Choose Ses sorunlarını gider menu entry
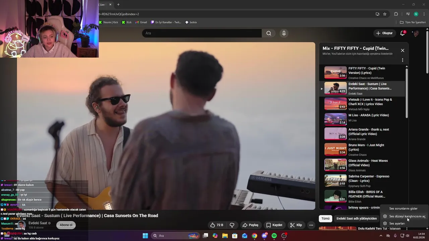This screenshot has width=429, height=241. click(x=403, y=209)
